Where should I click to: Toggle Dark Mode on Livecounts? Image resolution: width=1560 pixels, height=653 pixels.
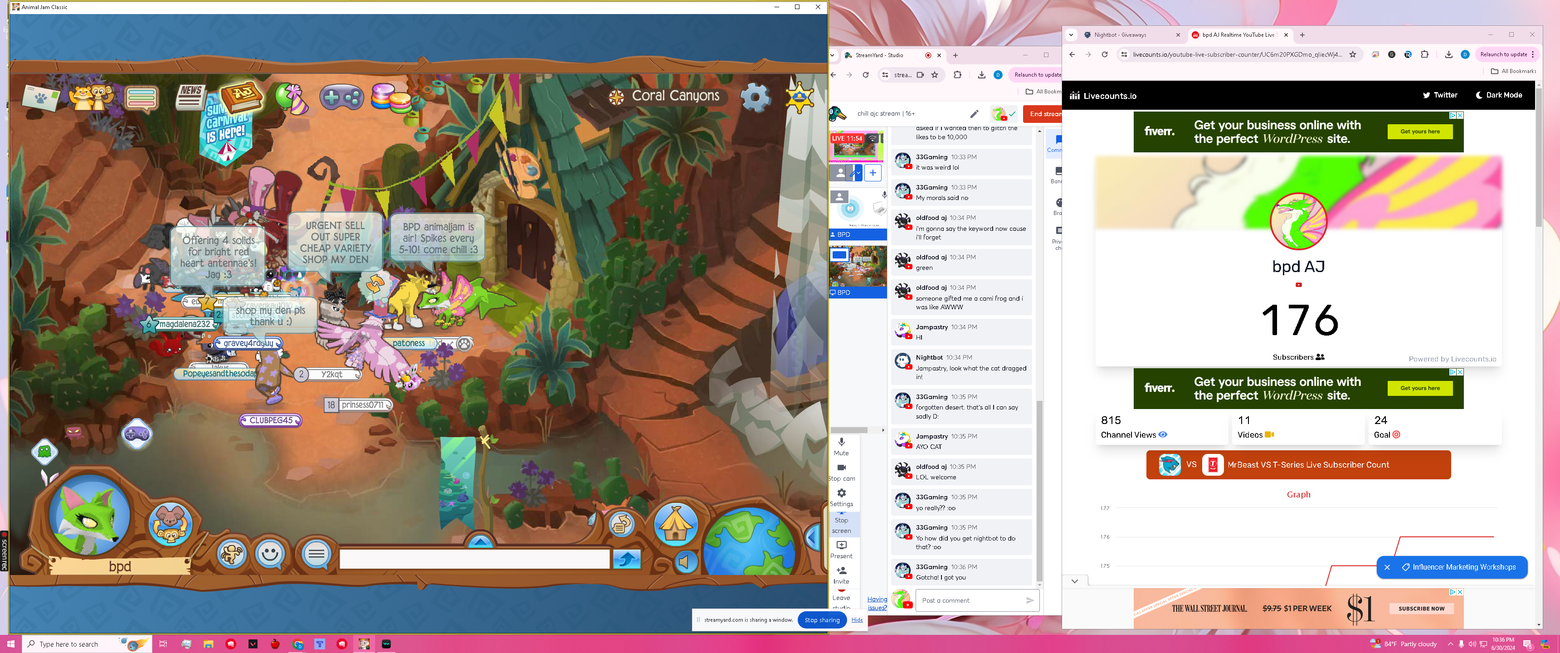[x=1499, y=95]
